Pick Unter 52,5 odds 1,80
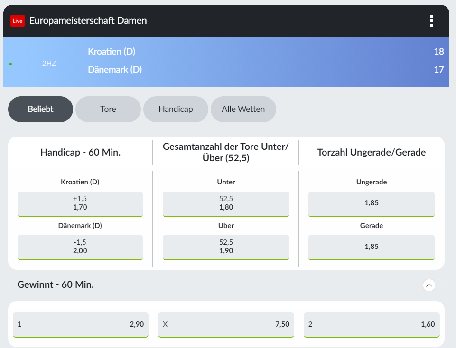Viewport: 456px width, 348px height. (x=226, y=204)
